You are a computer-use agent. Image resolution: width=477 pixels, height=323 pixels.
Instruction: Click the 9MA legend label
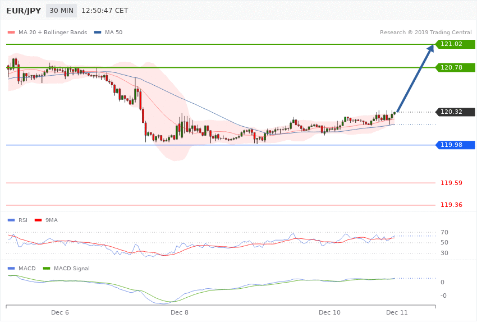tap(52, 220)
